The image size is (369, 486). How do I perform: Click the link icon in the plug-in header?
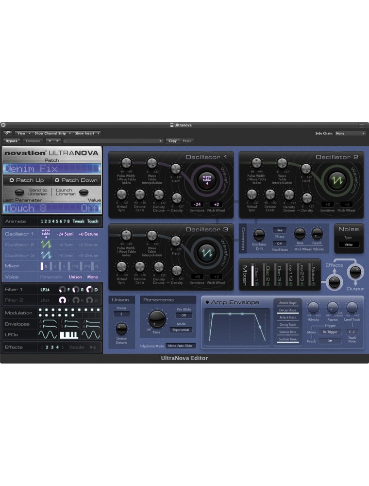(8, 133)
